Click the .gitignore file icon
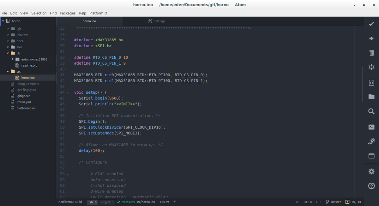 pos(13,96)
